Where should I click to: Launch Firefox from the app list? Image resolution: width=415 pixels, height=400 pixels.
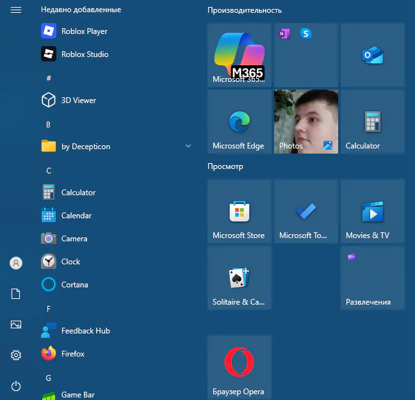[117, 353]
